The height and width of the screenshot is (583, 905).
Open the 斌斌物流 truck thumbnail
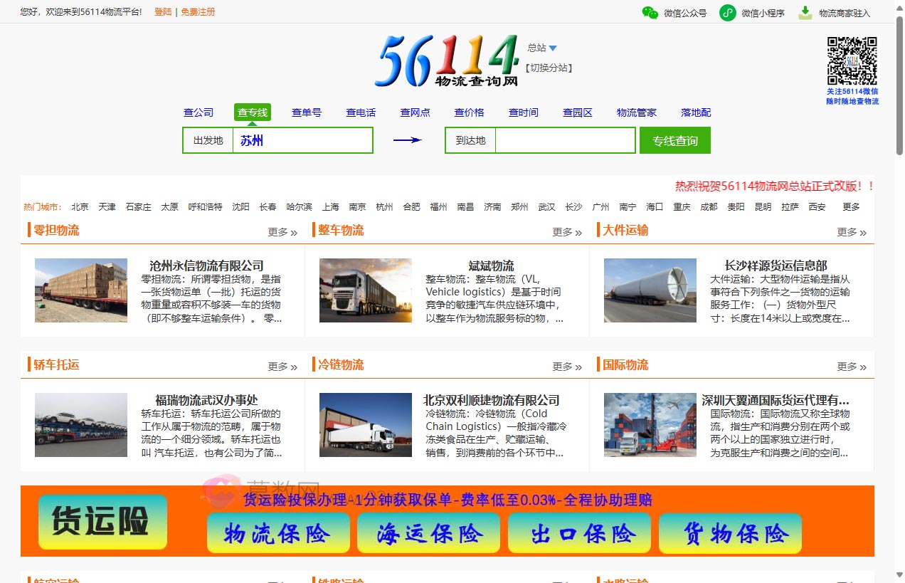point(366,290)
